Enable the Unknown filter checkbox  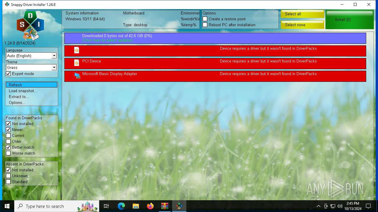(x=8, y=176)
